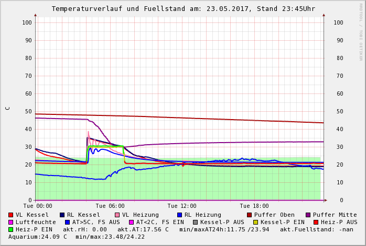Click the Tue 12:00 x-axis label

(x=182, y=206)
